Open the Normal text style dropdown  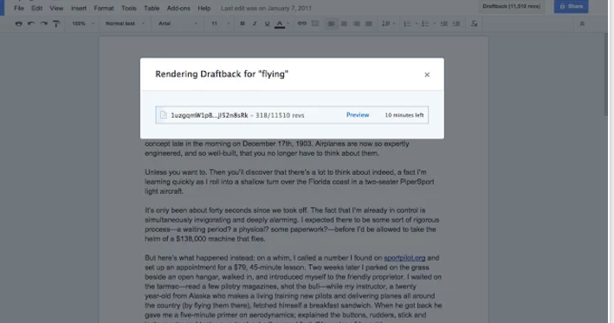[125, 23]
